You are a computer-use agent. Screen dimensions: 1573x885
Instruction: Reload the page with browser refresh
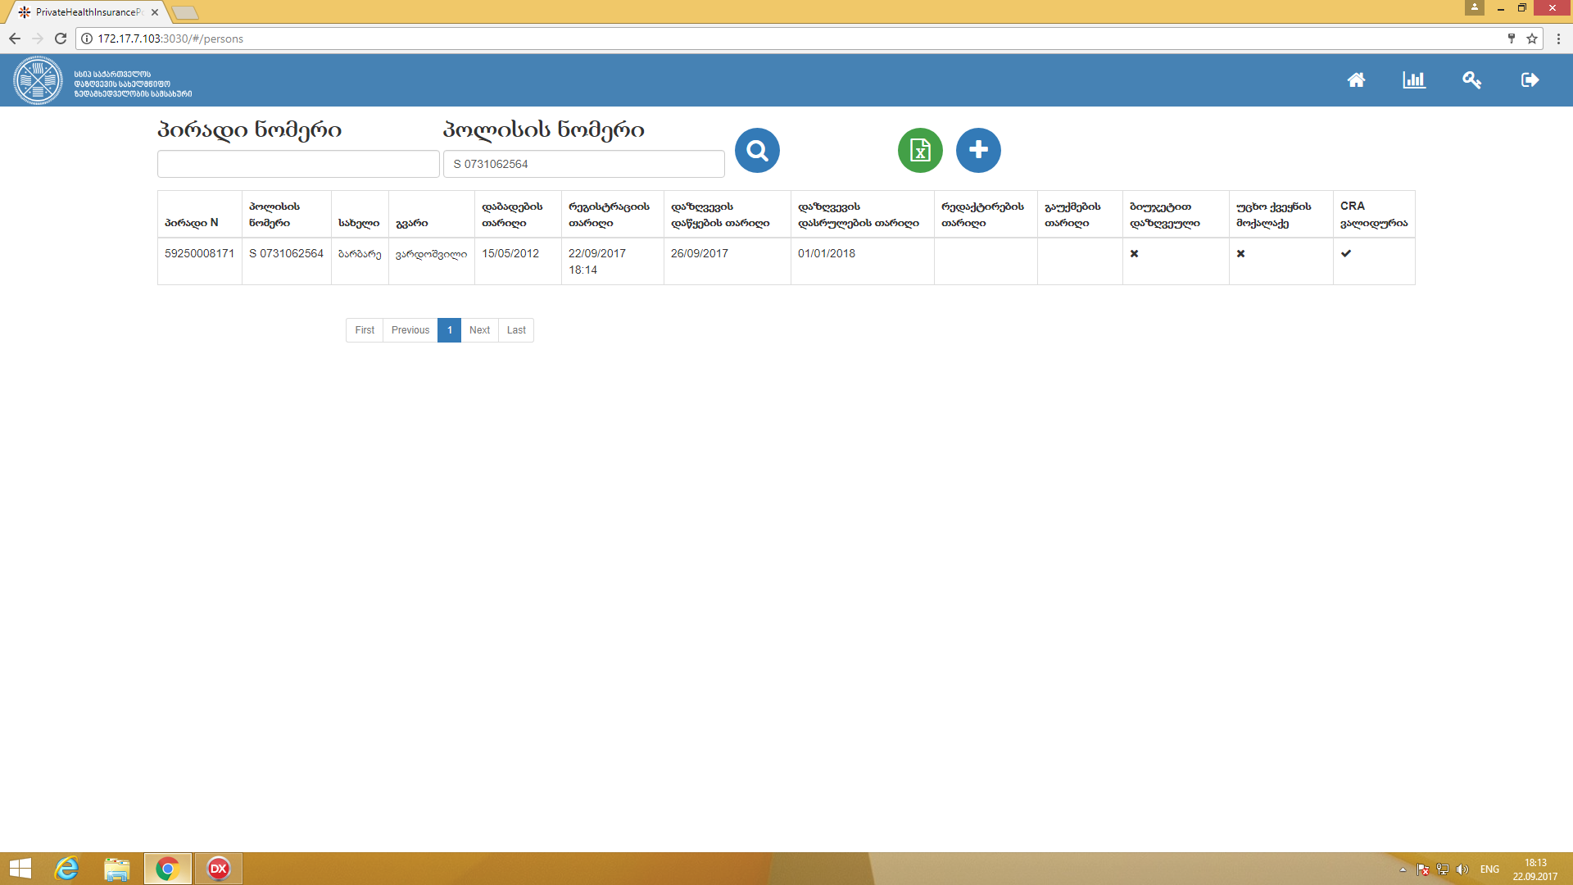coord(60,39)
